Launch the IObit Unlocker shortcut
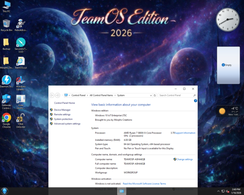The height and width of the screenshot is (195, 244). [20, 121]
